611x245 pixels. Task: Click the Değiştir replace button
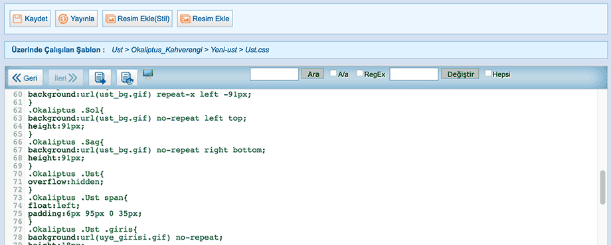click(460, 74)
